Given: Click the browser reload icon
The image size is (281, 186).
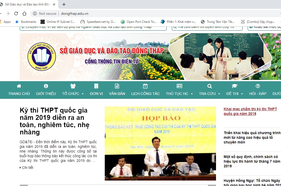Looking at the screenshot, I should [16, 13].
